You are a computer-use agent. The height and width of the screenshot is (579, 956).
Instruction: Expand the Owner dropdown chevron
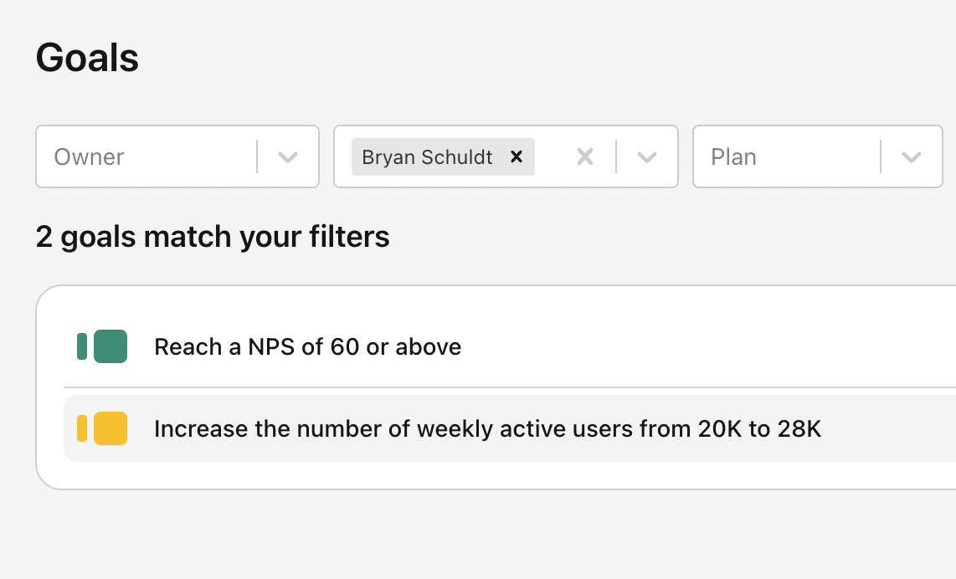[288, 156]
